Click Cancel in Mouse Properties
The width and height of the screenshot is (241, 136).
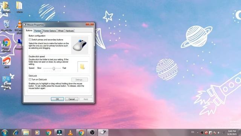[72, 99]
